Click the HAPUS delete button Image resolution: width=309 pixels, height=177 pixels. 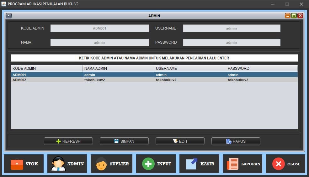[236, 141]
